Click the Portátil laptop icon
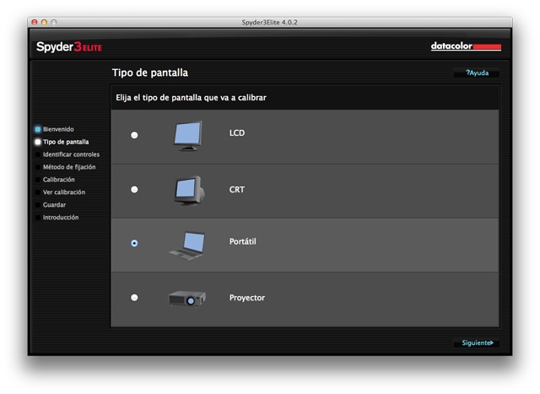This screenshot has height=394, width=540. click(187, 246)
